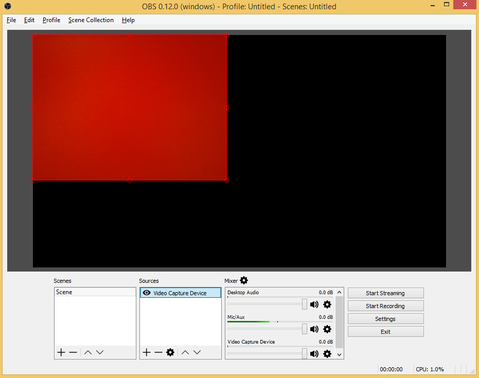
Task: Click Start Streaming button
Action: (x=385, y=293)
